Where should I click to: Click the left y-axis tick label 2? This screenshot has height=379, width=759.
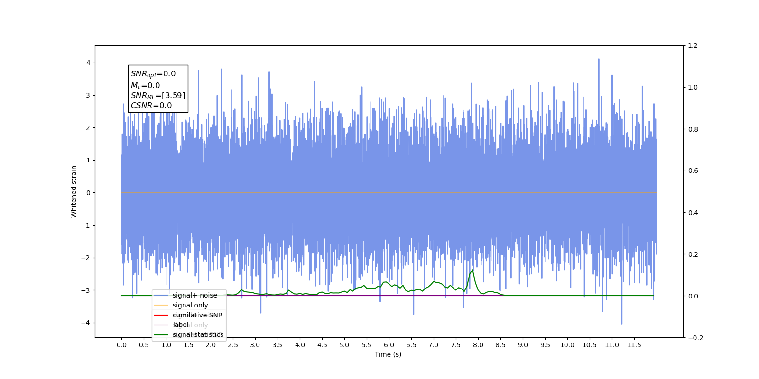[88, 128]
